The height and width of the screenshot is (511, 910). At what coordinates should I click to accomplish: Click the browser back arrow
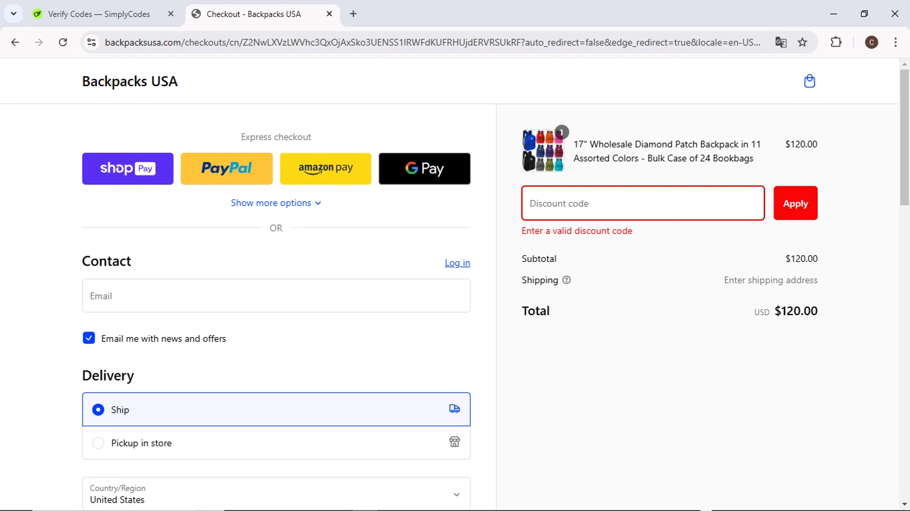coord(15,42)
